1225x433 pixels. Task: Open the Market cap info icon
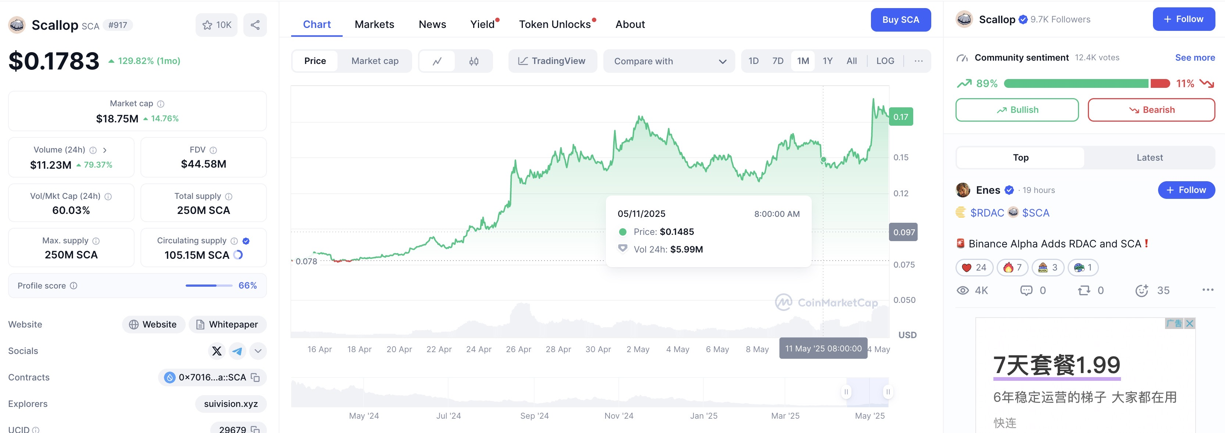tap(161, 104)
